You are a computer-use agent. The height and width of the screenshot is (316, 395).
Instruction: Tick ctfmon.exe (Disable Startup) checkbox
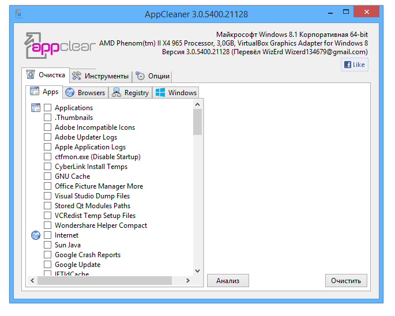[x=48, y=157]
